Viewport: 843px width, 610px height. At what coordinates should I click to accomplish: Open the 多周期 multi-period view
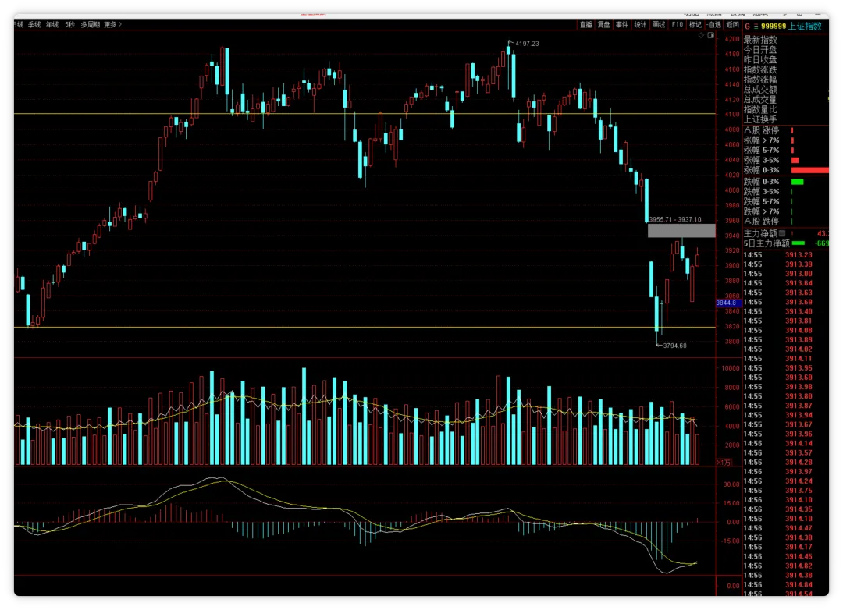click(x=91, y=25)
